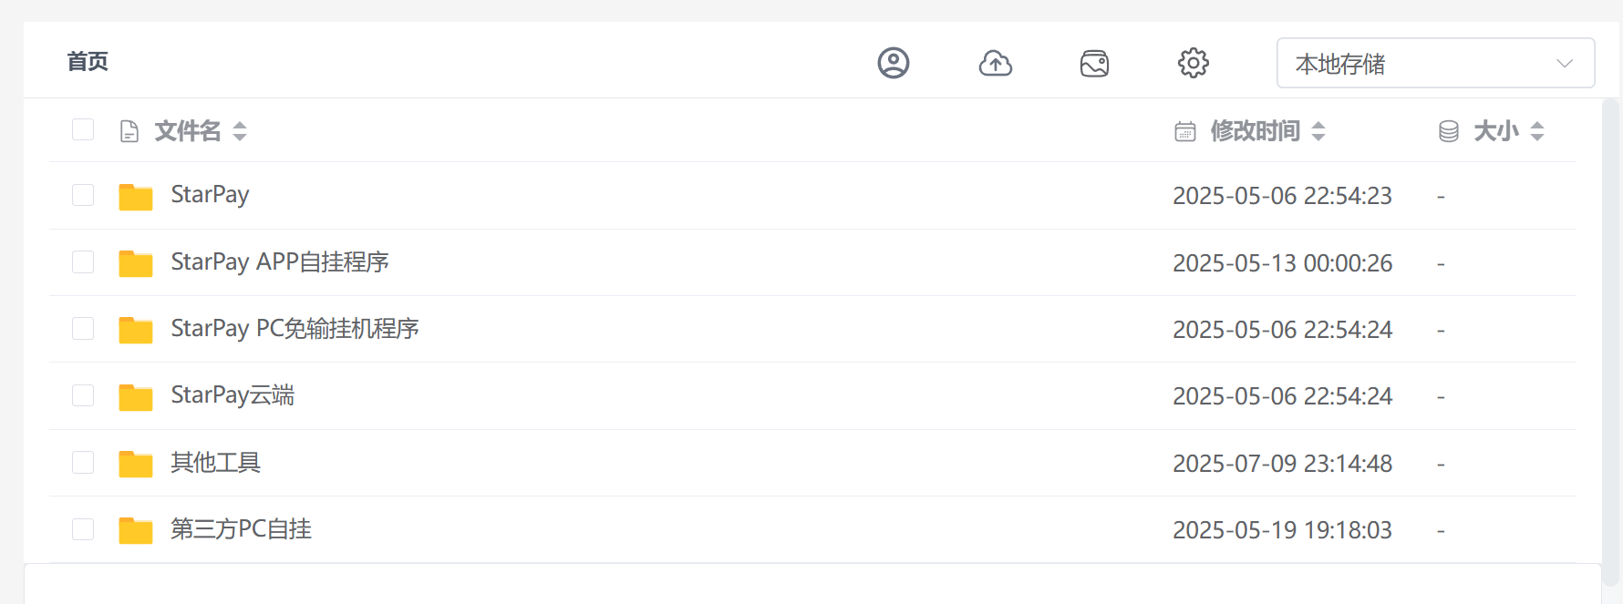Sort by 修改时间 column arrows

pos(1318,131)
